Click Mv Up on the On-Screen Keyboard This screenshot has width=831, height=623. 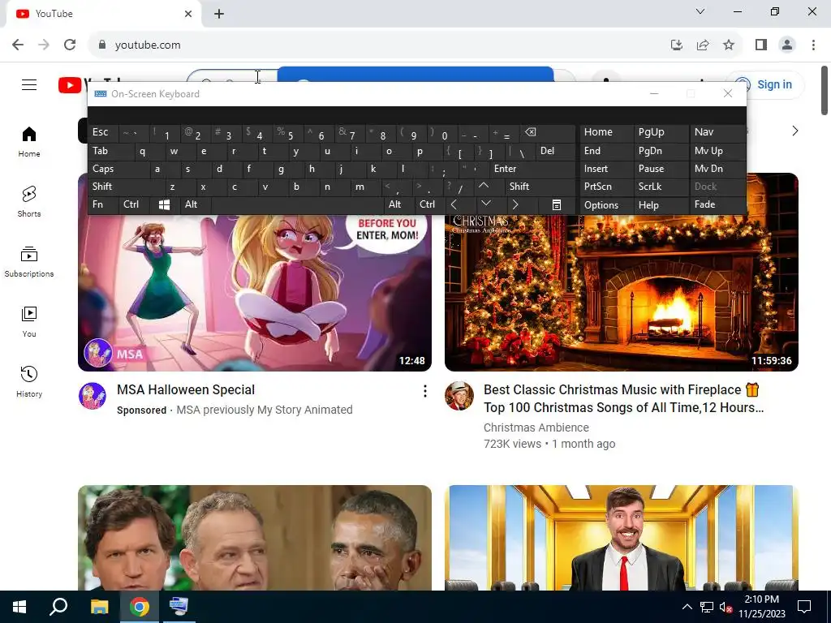pos(717,151)
